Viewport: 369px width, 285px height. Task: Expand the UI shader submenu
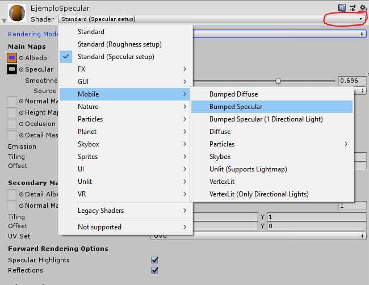coord(126,169)
